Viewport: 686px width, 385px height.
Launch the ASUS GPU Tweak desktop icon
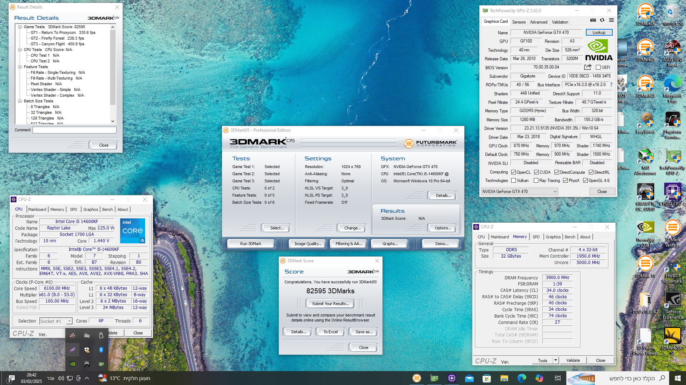[x=673, y=53]
